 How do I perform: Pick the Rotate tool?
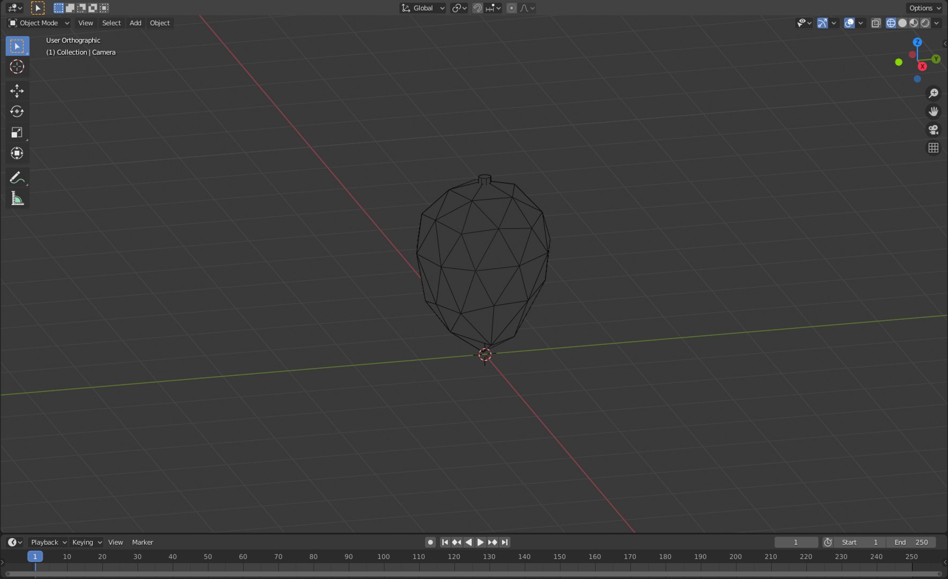(x=17, y=112)
